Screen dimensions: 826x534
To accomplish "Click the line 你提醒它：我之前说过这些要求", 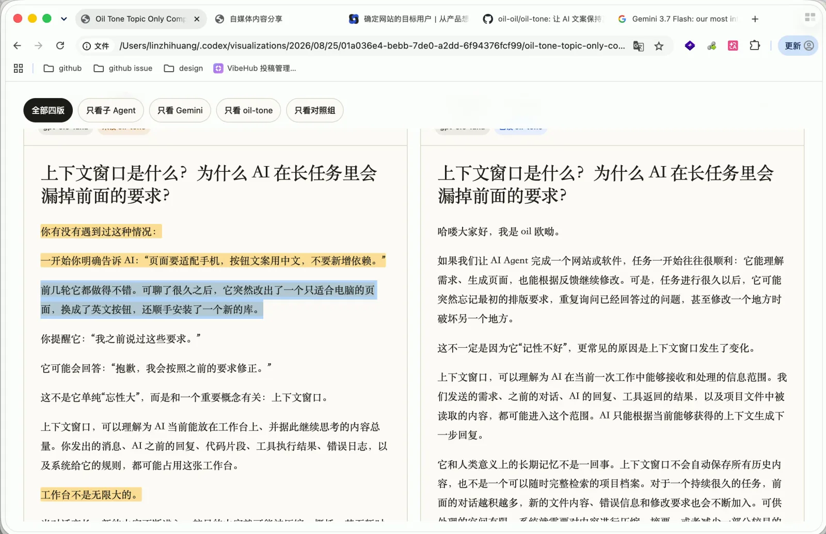I will (121, 339).
